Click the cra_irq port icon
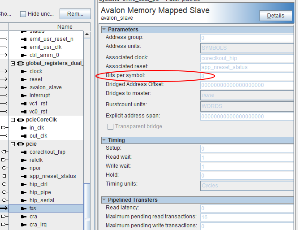Viewport: 298px width, 230px height. [24, 225]
